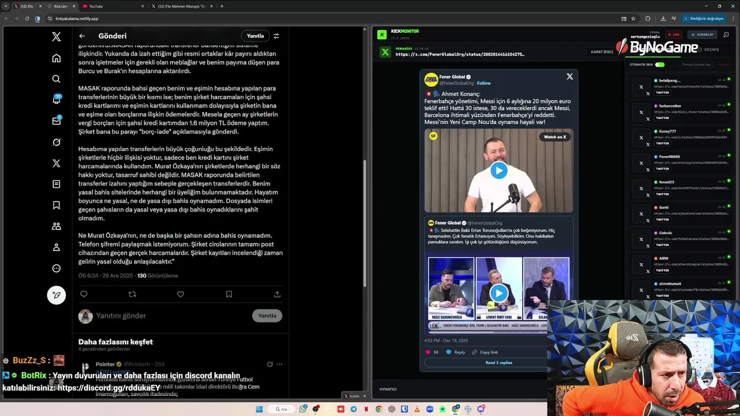
Task: Click Reply on embedded tweet
Action: click(x=456, y=352)
